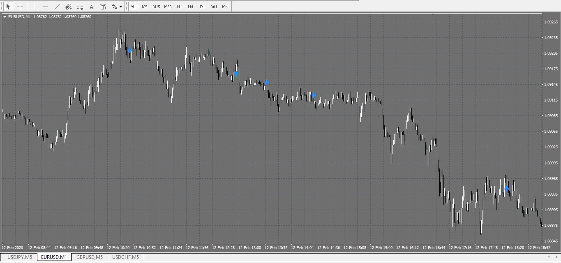Switch timeframe to H1
The image size is (561, 263).
tap(179, 7)
